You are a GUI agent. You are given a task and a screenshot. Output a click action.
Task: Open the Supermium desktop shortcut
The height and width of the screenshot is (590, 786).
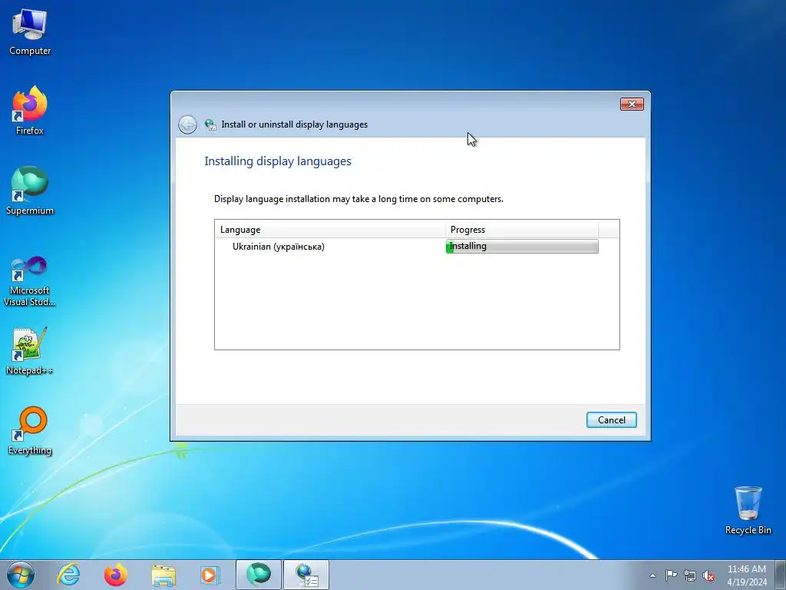[x=30, y=191]
